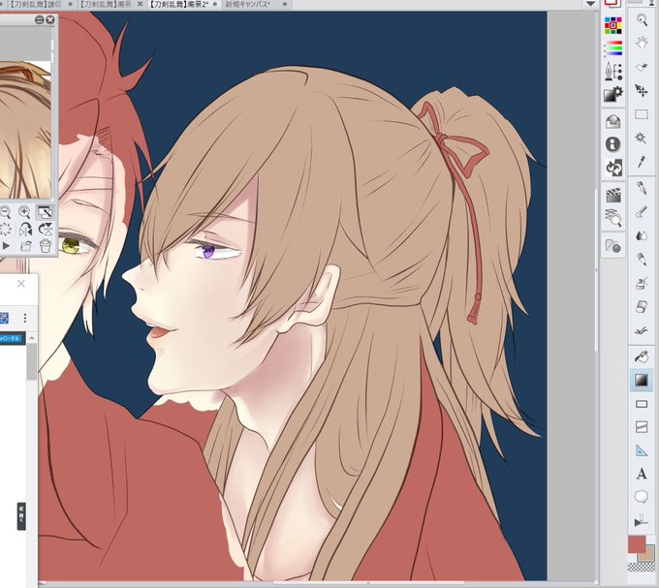659x588 pixels.
Task: Select the highlighted Gradient tool
Action: coord(642,380)
